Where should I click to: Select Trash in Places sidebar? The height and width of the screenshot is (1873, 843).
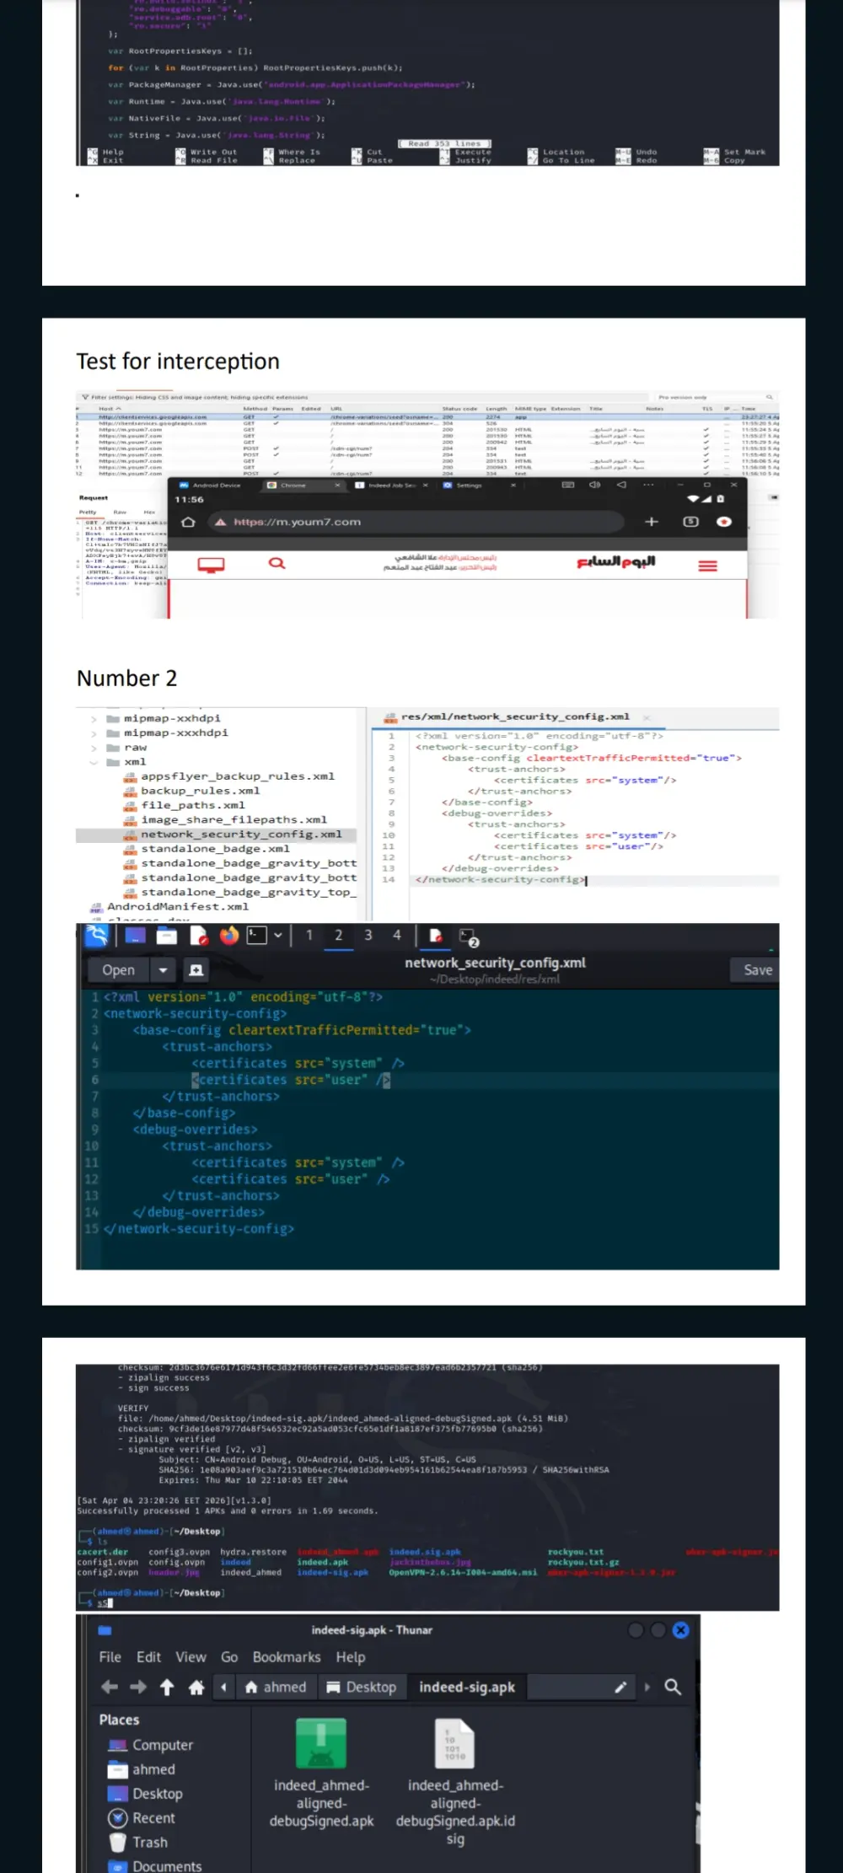[x=138, y=1843]
